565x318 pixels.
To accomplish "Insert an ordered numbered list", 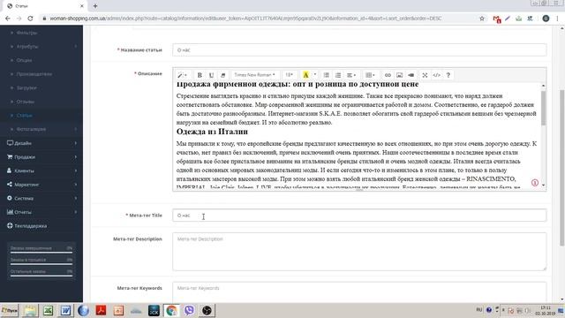I will (338, 75).
